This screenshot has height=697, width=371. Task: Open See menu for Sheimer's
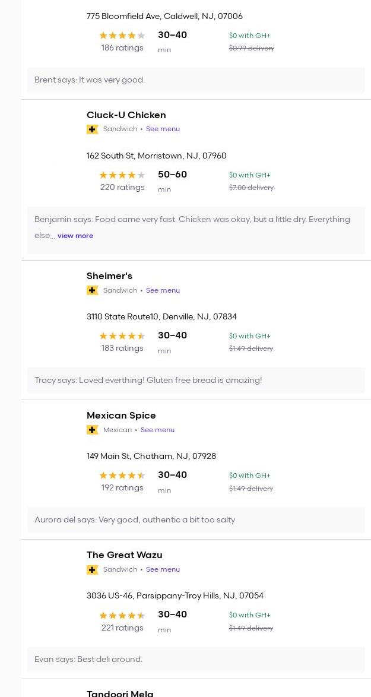click(x=163, y=290)
